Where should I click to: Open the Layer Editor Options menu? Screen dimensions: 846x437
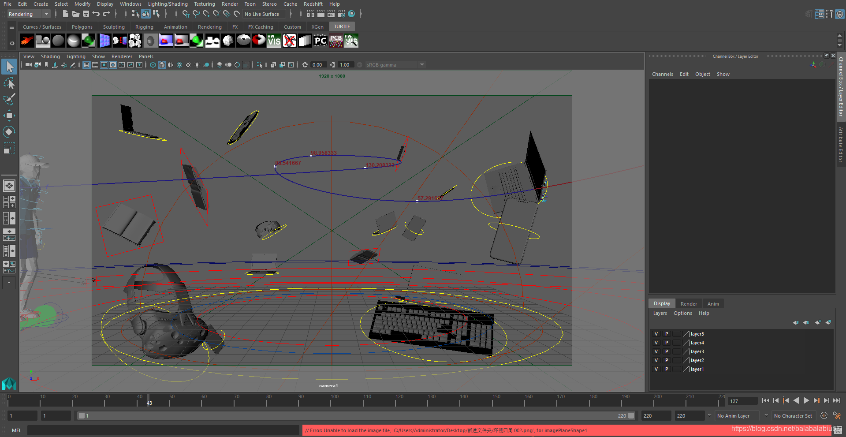(682, 313)
